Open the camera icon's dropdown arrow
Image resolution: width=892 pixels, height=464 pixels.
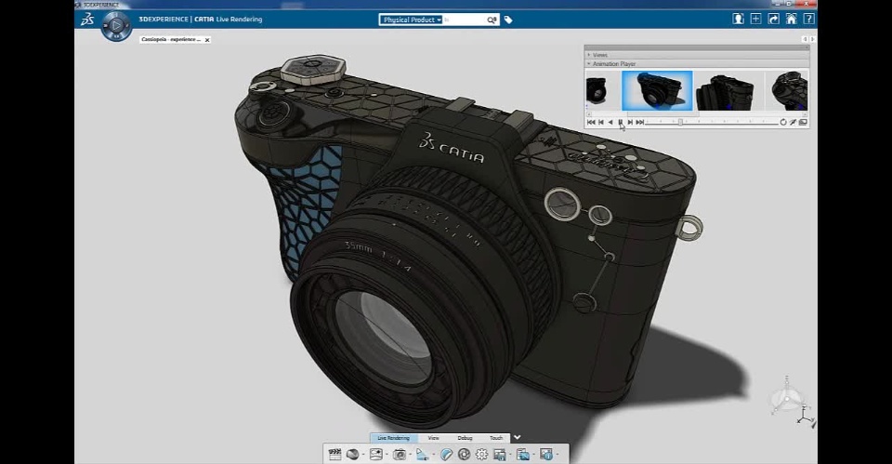pyautogui.click(x=410, y=455)
